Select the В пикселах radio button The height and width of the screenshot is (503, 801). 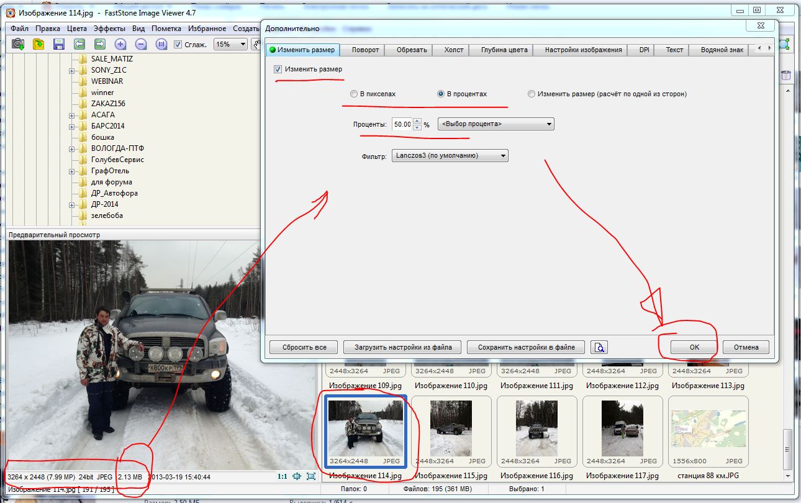click(354, 94)
